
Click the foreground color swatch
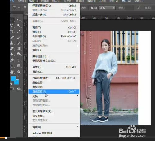point(13,78)
